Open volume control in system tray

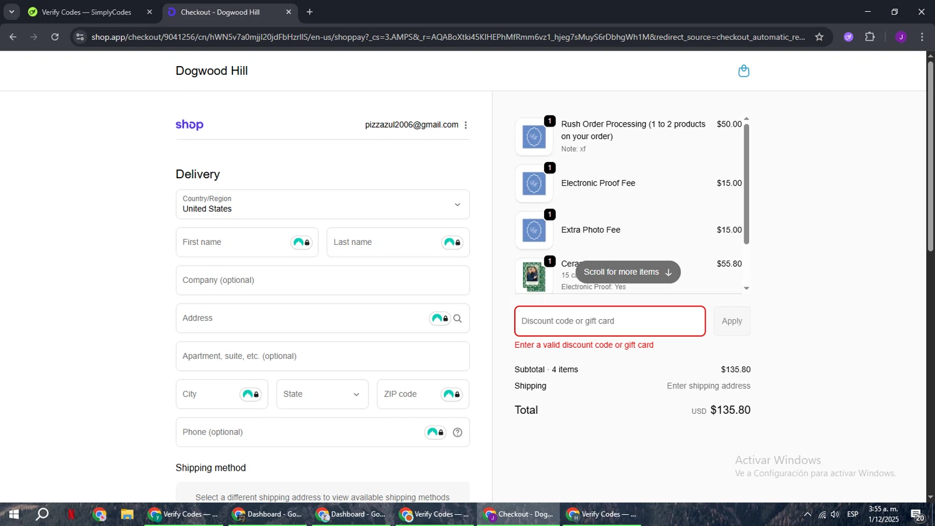[x=835, y=515]
